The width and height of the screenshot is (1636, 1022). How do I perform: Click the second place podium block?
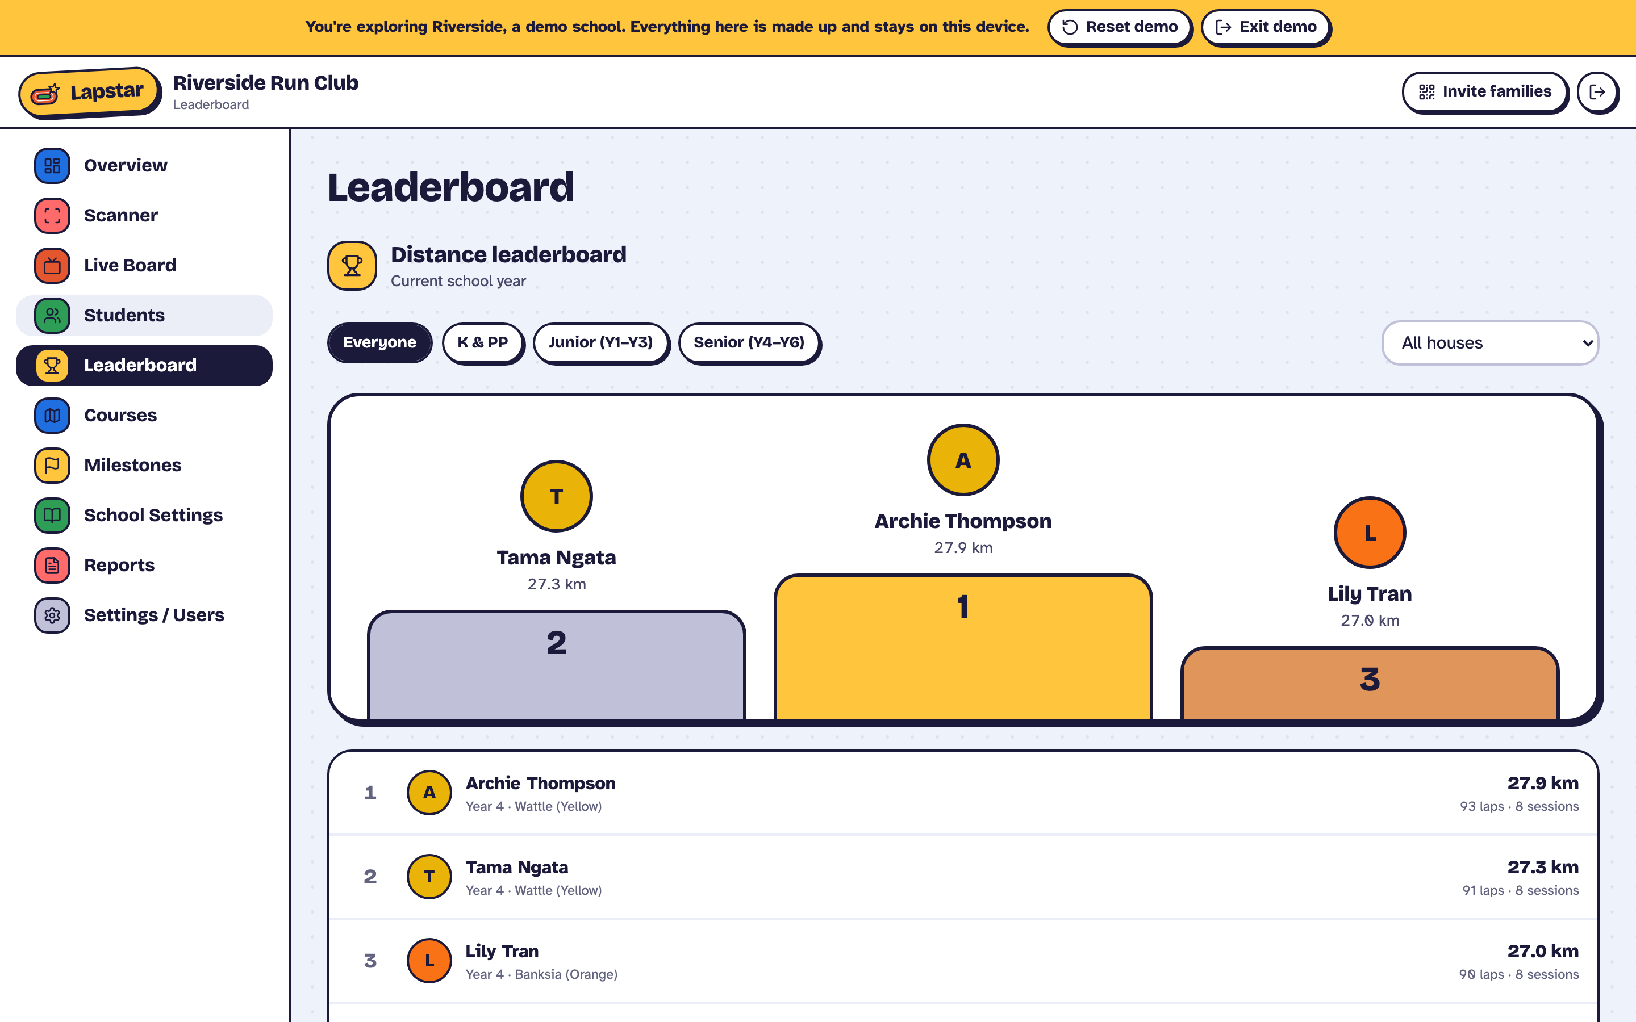[x=556, y=665]
